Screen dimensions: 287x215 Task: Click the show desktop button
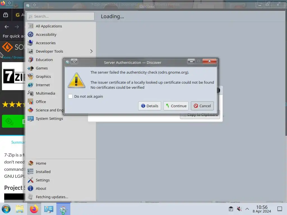(280, 209)
